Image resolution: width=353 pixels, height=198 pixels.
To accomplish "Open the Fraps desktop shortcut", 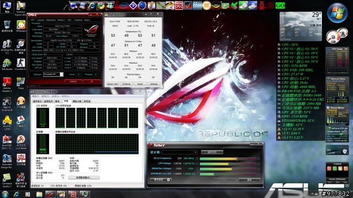I will 21,83.
